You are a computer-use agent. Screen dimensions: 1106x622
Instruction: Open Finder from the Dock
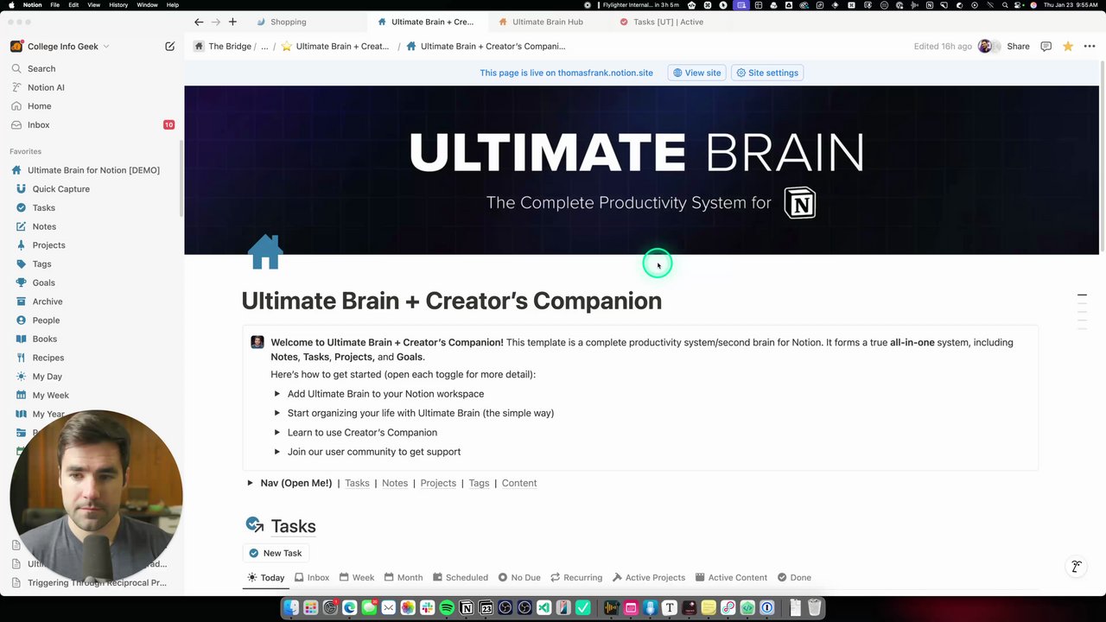(291, 608)
